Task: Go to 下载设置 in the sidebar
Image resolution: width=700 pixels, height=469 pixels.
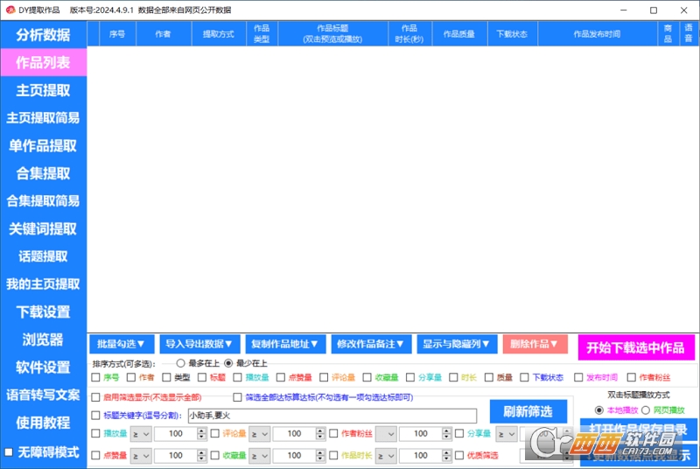Action: pyautogui.click(x=43, y=311)
